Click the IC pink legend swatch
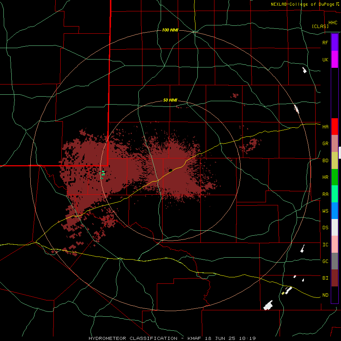 [x=335, y=244]
